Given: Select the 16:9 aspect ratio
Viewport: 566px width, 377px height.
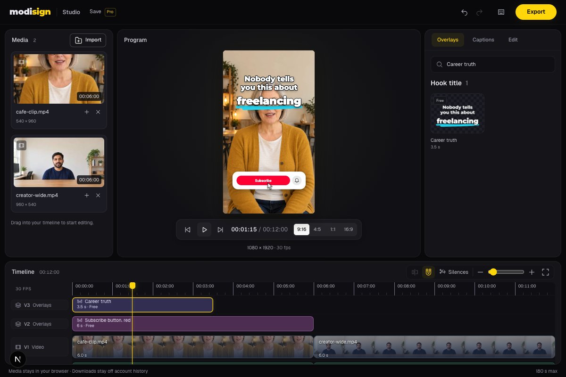Looking at the screenshot, I should pyautogui.click(x=349, y=229).
